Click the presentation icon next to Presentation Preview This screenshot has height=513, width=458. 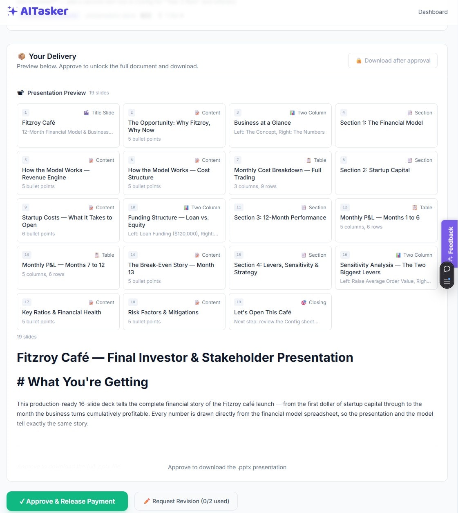pos(20,92)
